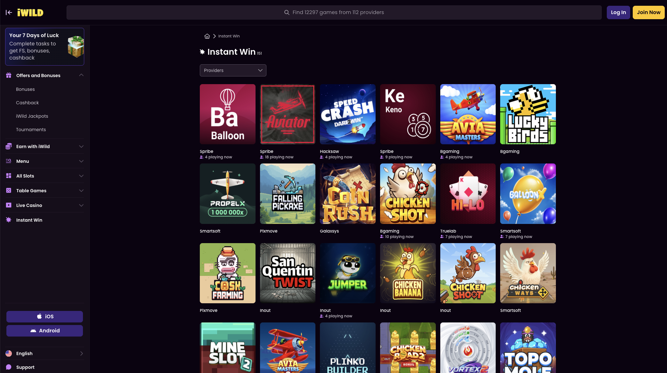Open the BalloonX game tile
The width and height of the screenshot is (667, 373).
click(528, 194)
